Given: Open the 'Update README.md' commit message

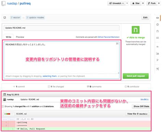Looking at the screenshot, I should [30, 100].
